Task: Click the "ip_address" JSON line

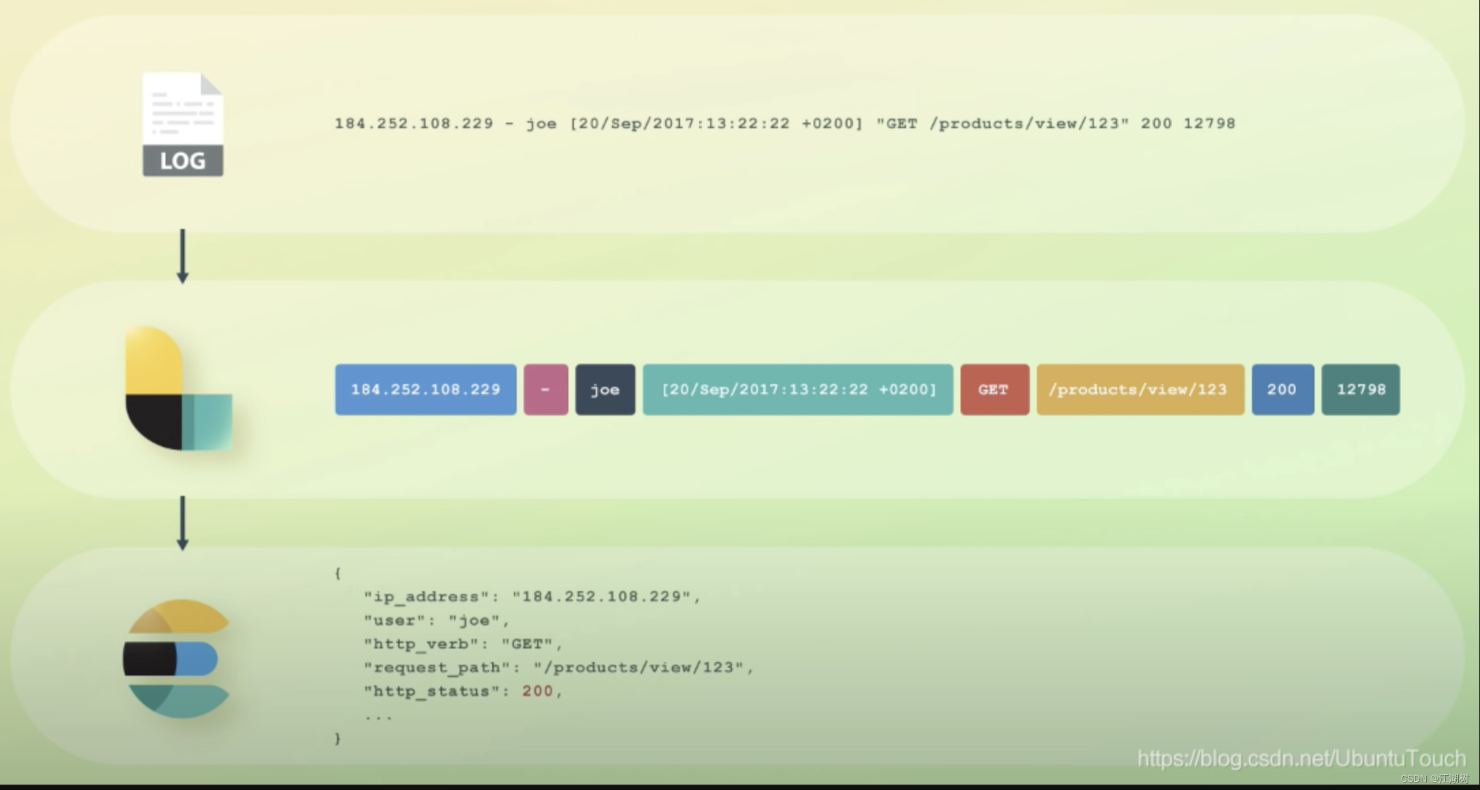Action: point(532,597)
